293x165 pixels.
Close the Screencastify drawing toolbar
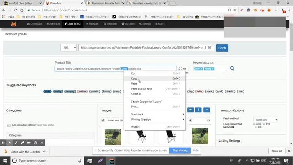42,143
